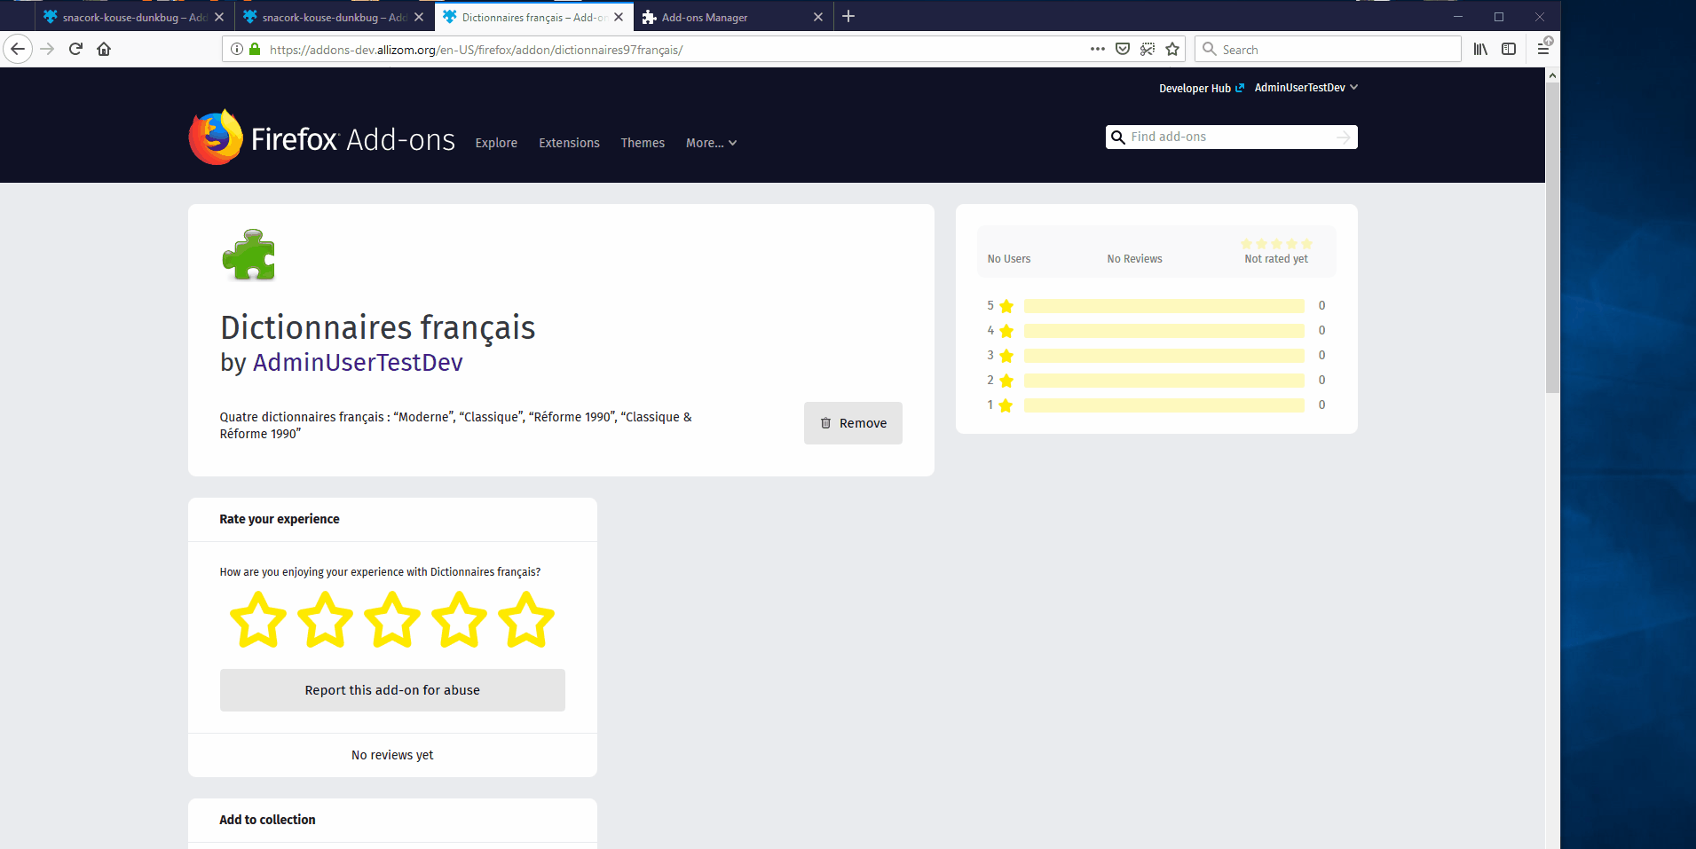The image size is (1696, 849).
Task: Rate the add-on five stars
Action: pos(525,619)
